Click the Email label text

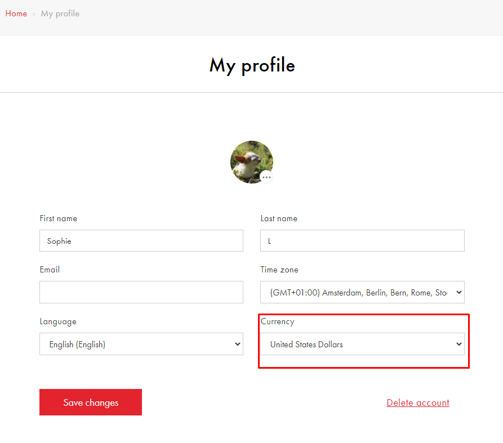(50, 270)
